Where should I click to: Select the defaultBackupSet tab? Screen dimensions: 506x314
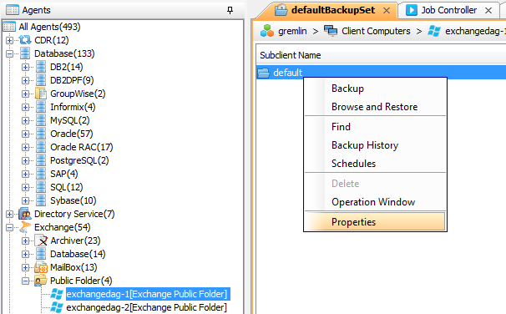(333, 10)
